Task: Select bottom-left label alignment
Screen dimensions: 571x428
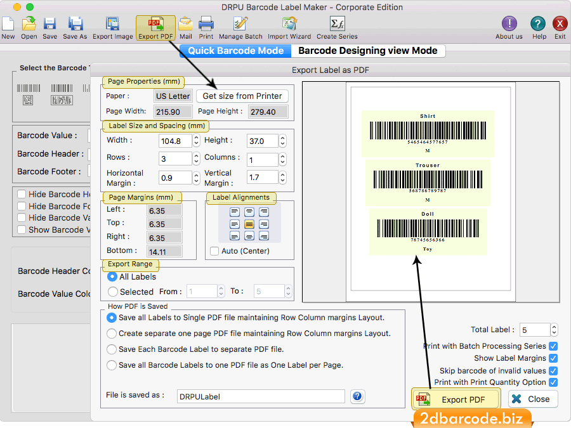Action: 235,237
